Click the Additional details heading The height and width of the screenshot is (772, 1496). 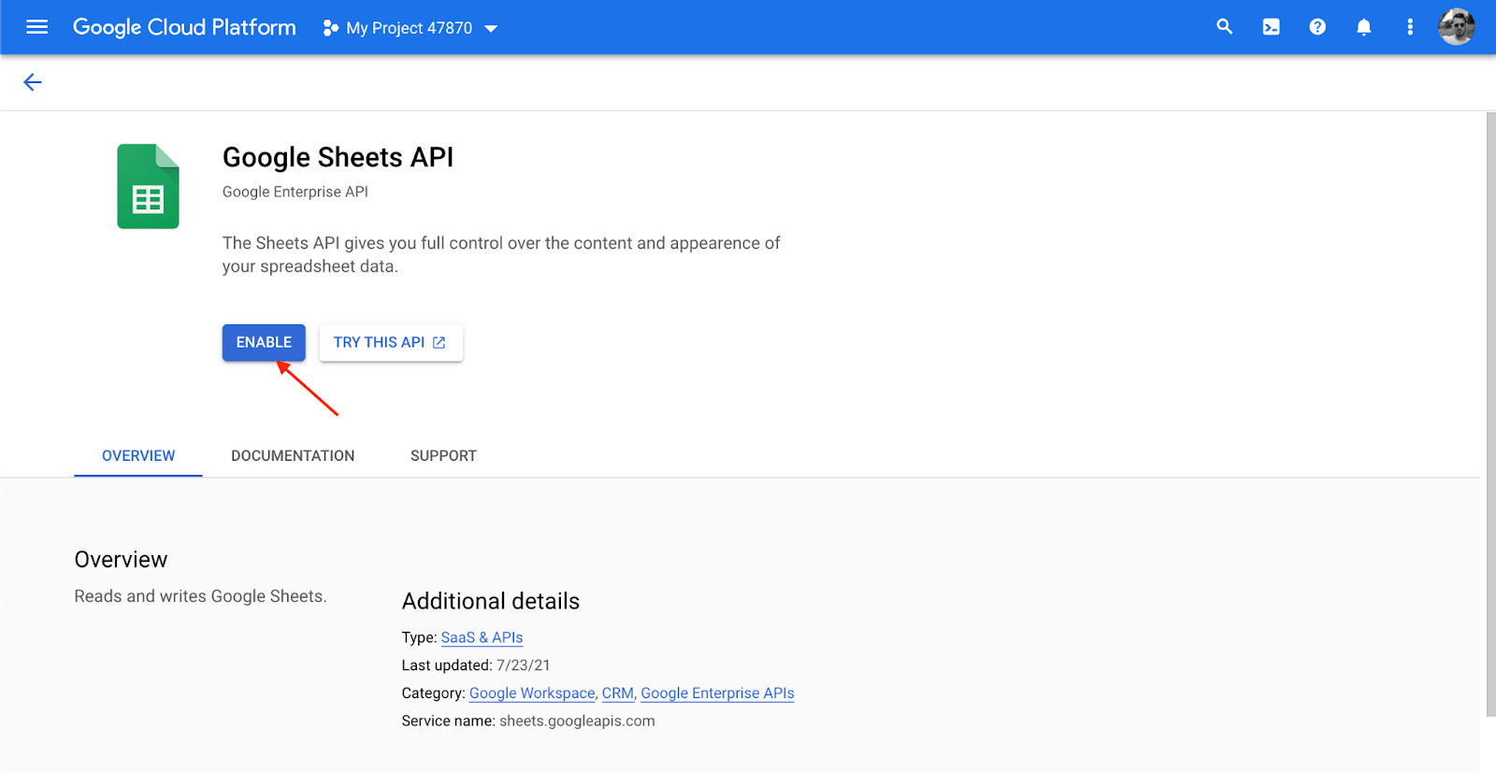coord(491,601)
